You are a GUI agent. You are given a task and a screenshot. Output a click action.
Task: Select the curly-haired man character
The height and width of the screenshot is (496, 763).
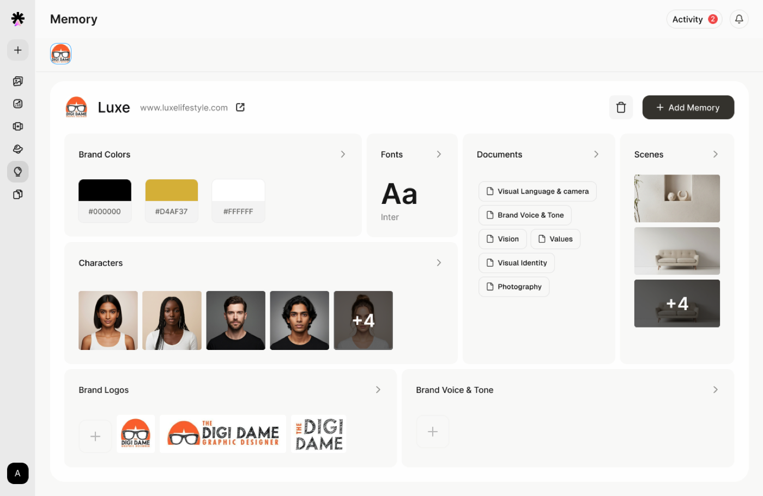click(299, 320)
